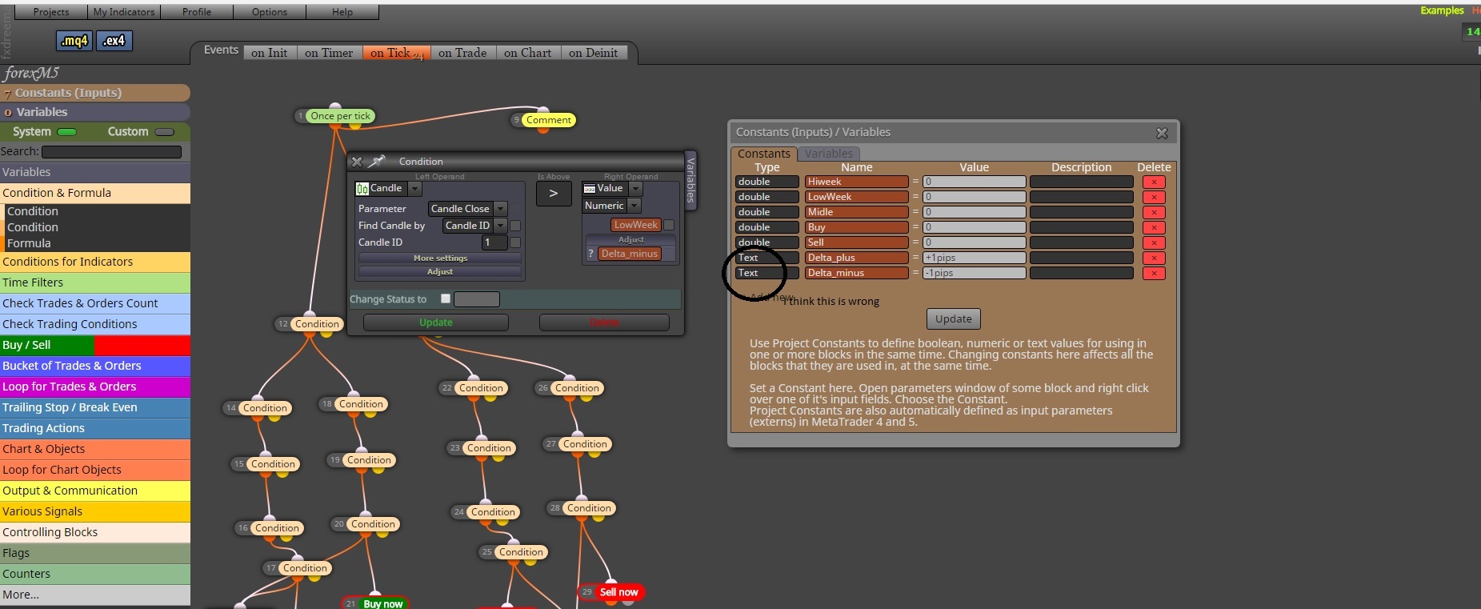Tick the checkbox beside LowWeek value
This screenshot has width=1481, height=609.
tap(669, 225)
